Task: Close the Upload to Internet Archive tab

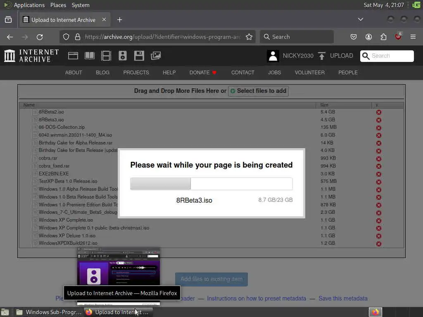Action: pyautogui.click(x=104, y=20)
